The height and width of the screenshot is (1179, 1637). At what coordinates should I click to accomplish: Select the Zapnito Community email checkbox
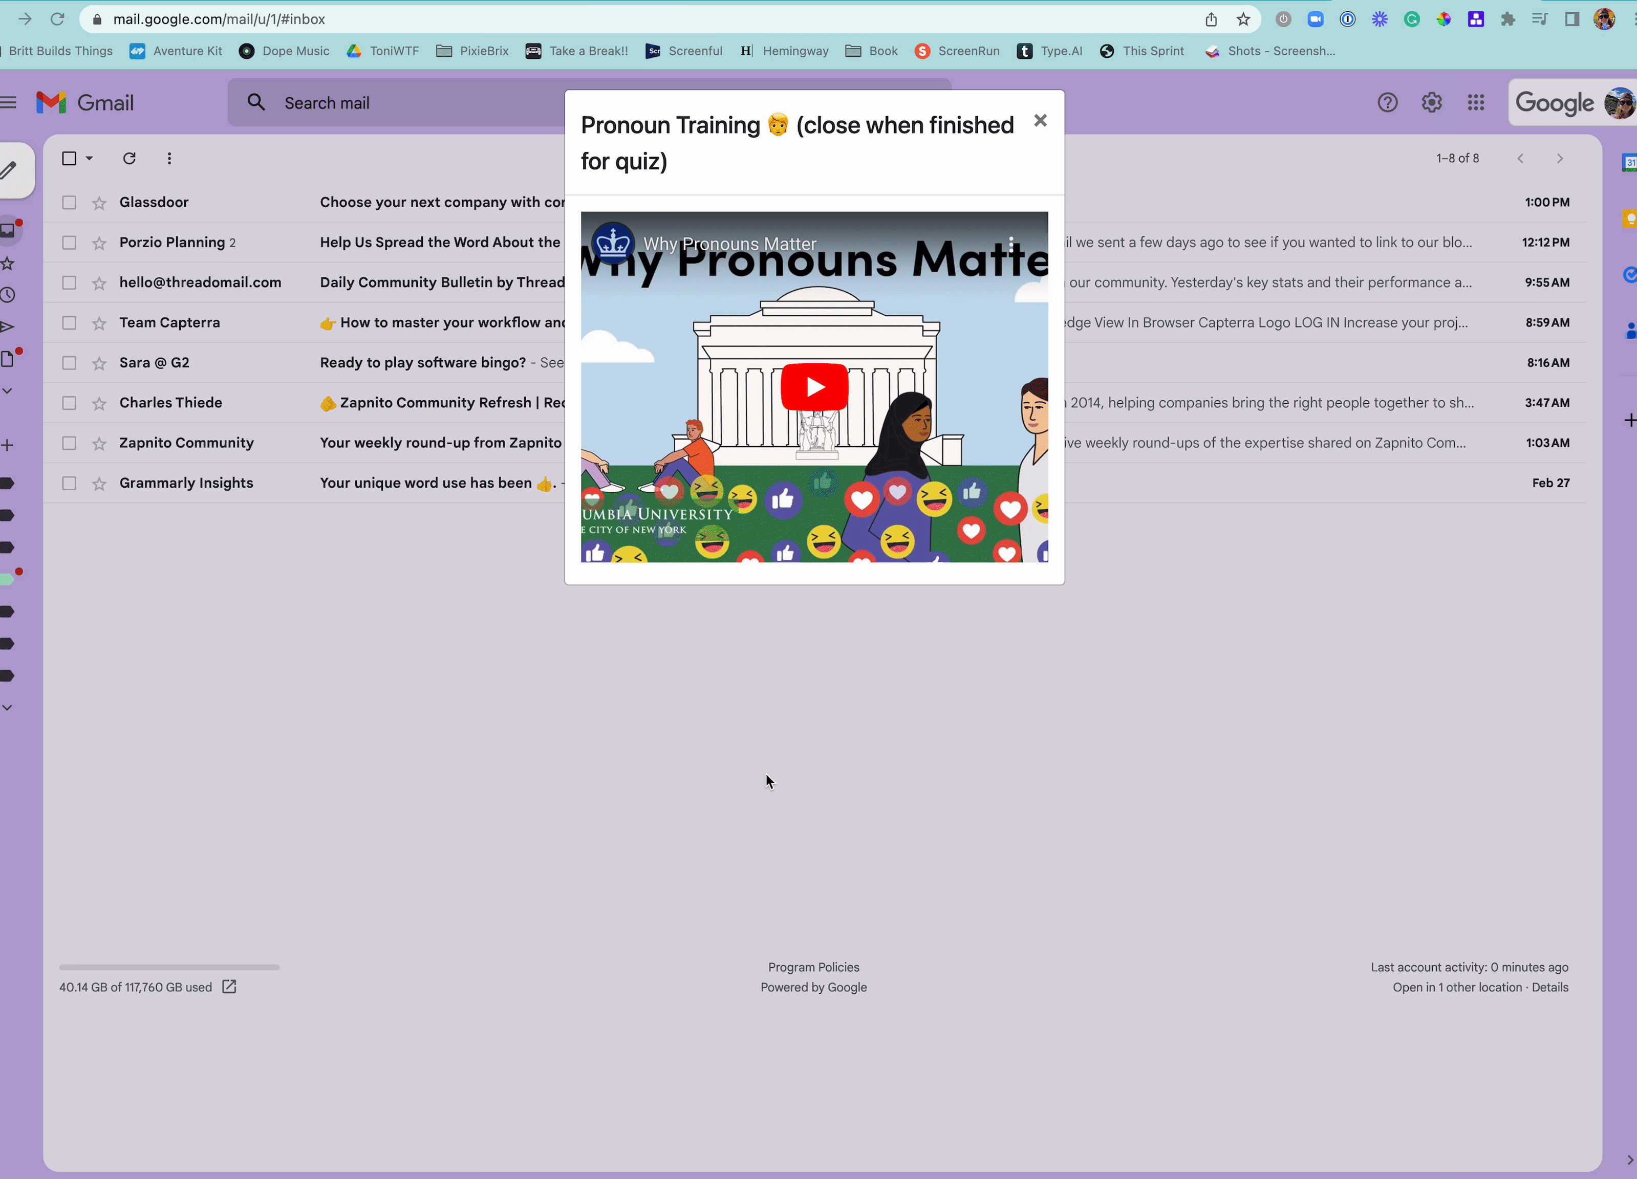69,443
